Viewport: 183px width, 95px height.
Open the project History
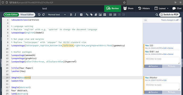click(x=144, y=8)
